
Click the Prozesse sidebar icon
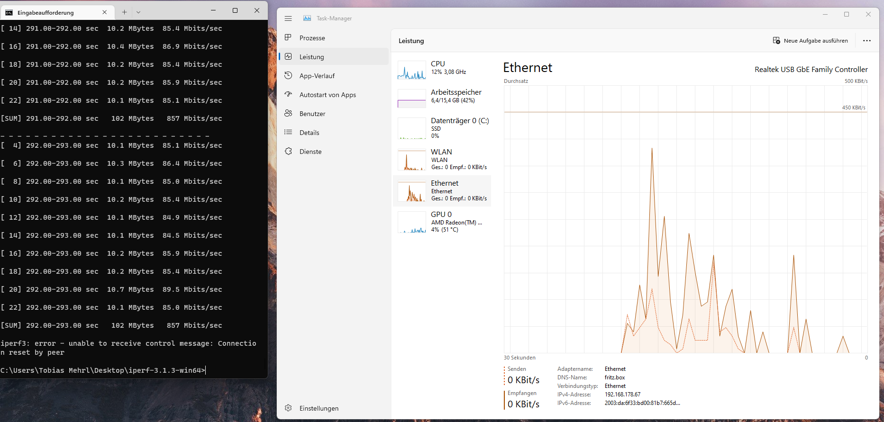288,37
